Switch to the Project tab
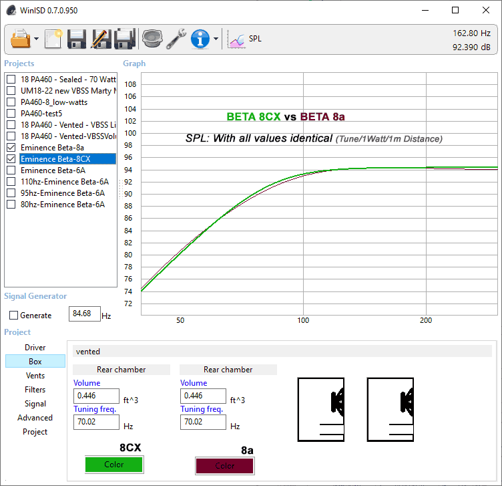The width and height of the screenshot is (502, 486). click(x=35, y=432)
